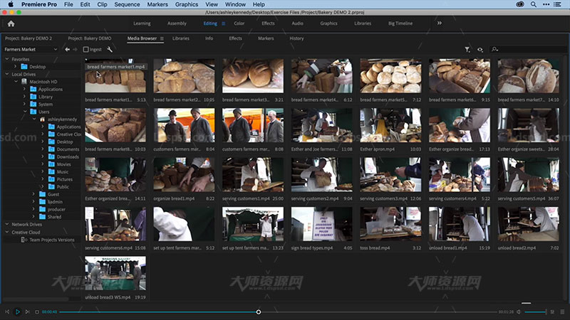Select the Macintosh HD drive

(43, 82)
